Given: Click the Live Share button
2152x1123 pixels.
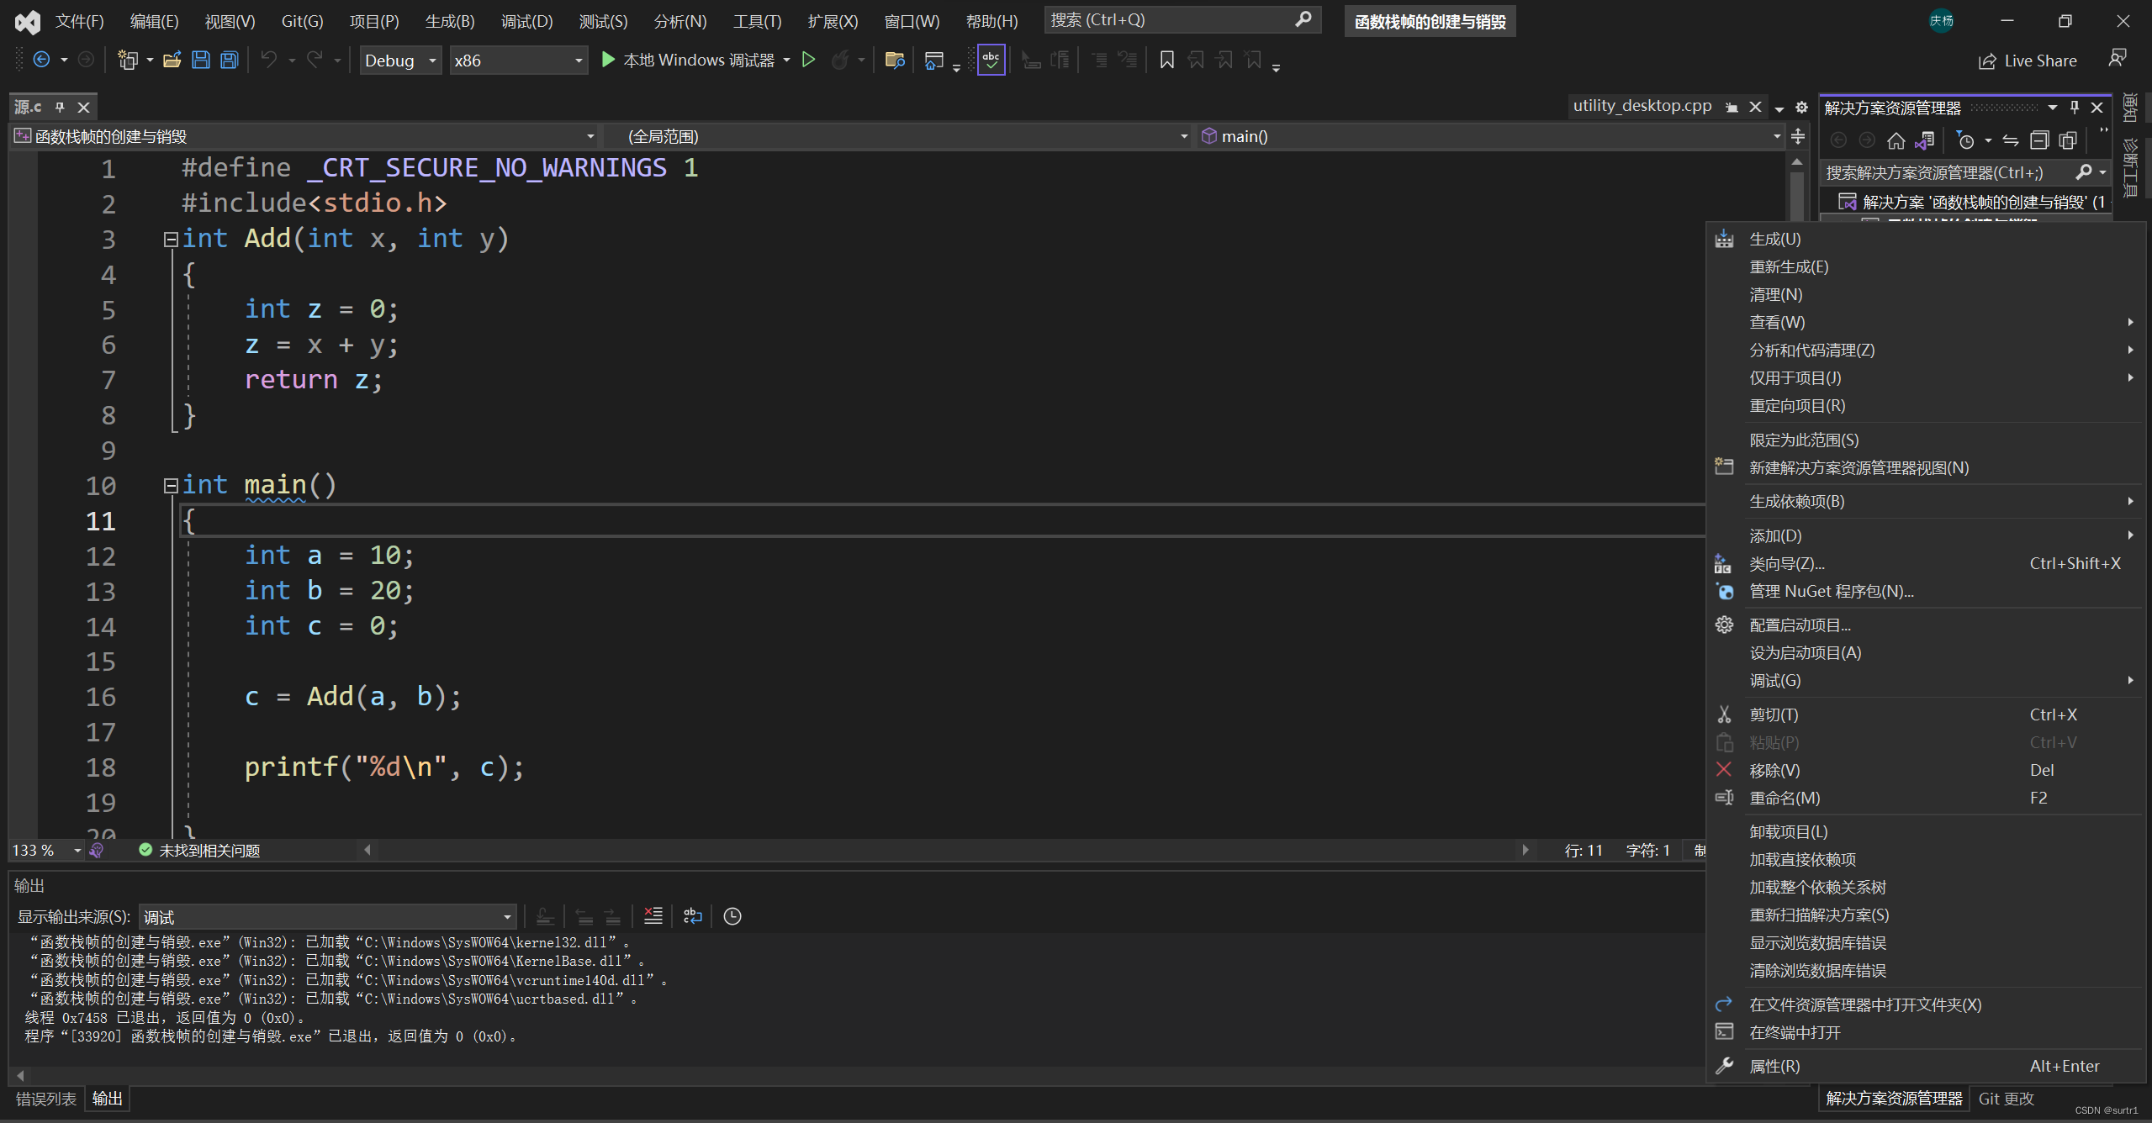Looking at the screenshot, I should [2027, 61].
